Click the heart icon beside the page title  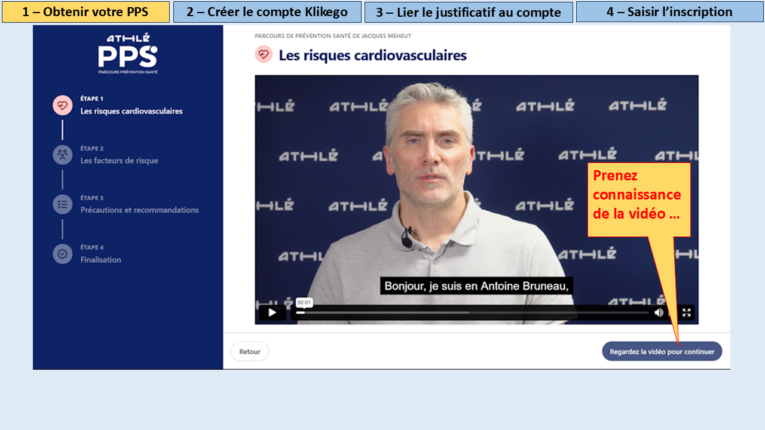pyautogui.click(x=264, y=54)
